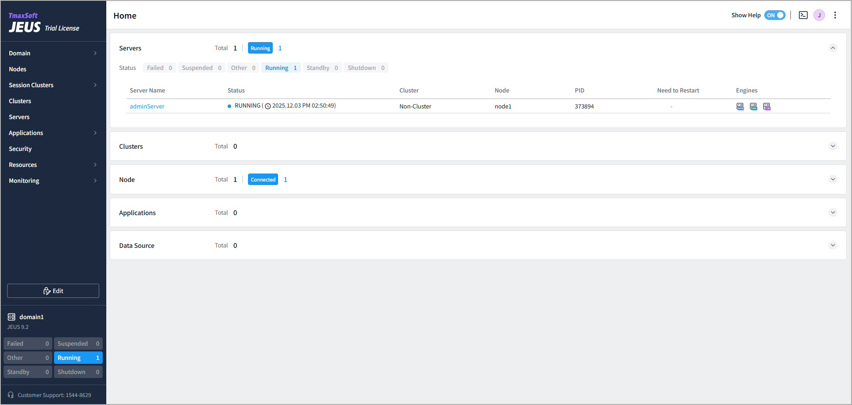Image resolution: width=852 pixels, height=405 pixels.
Task: Expand the Clusters panel
Action: tap(833, 146)
